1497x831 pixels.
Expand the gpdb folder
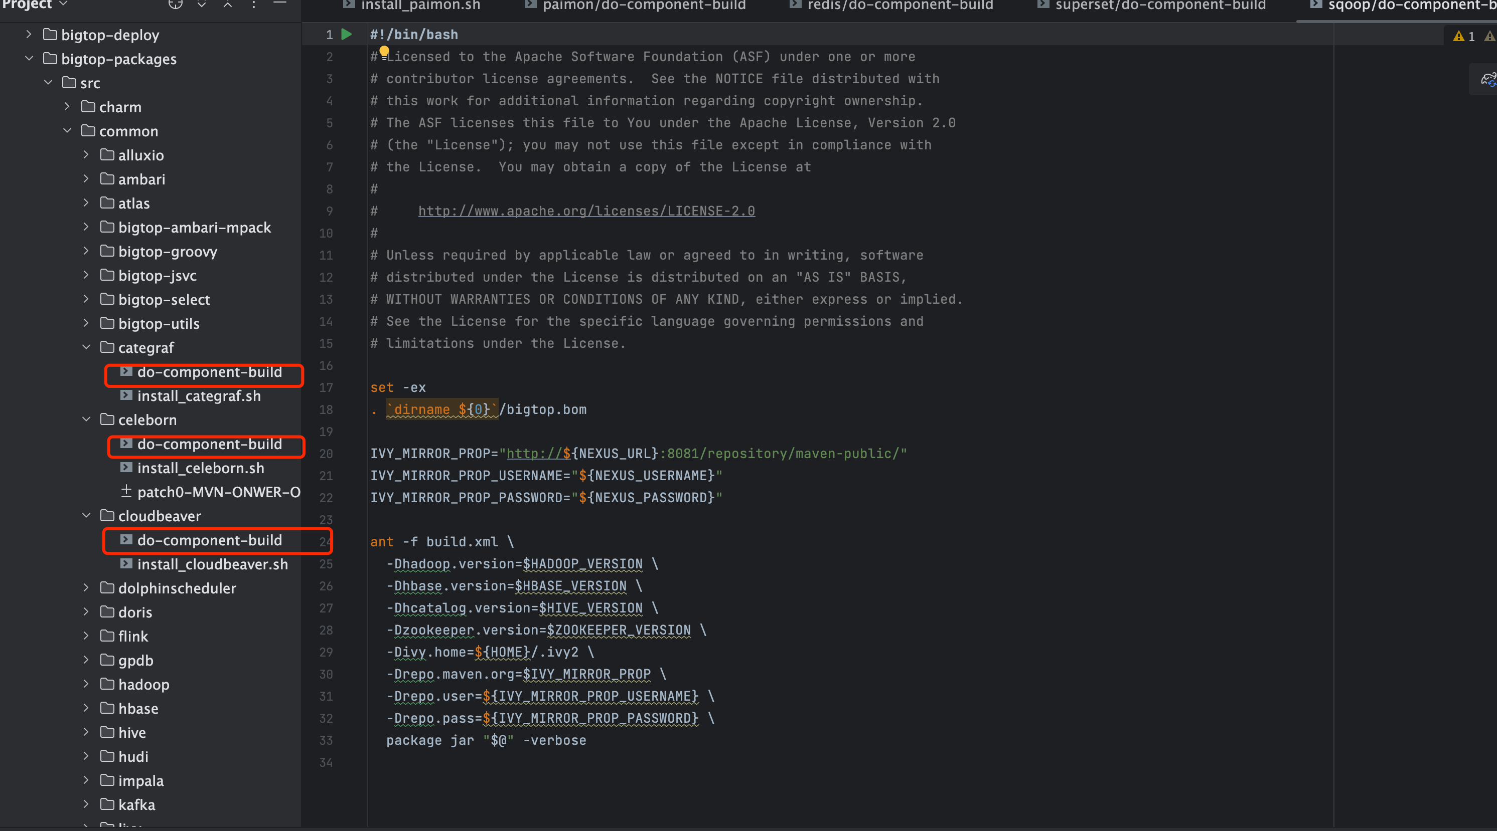tap(86, 660)
